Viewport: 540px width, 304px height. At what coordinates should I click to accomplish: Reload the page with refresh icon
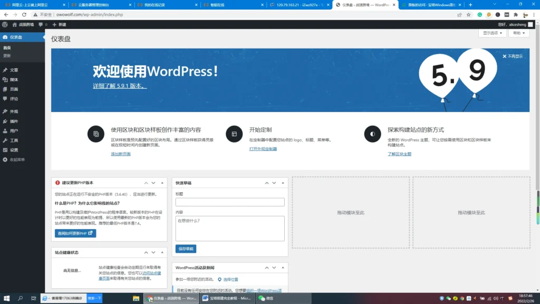tap(24, 15)
